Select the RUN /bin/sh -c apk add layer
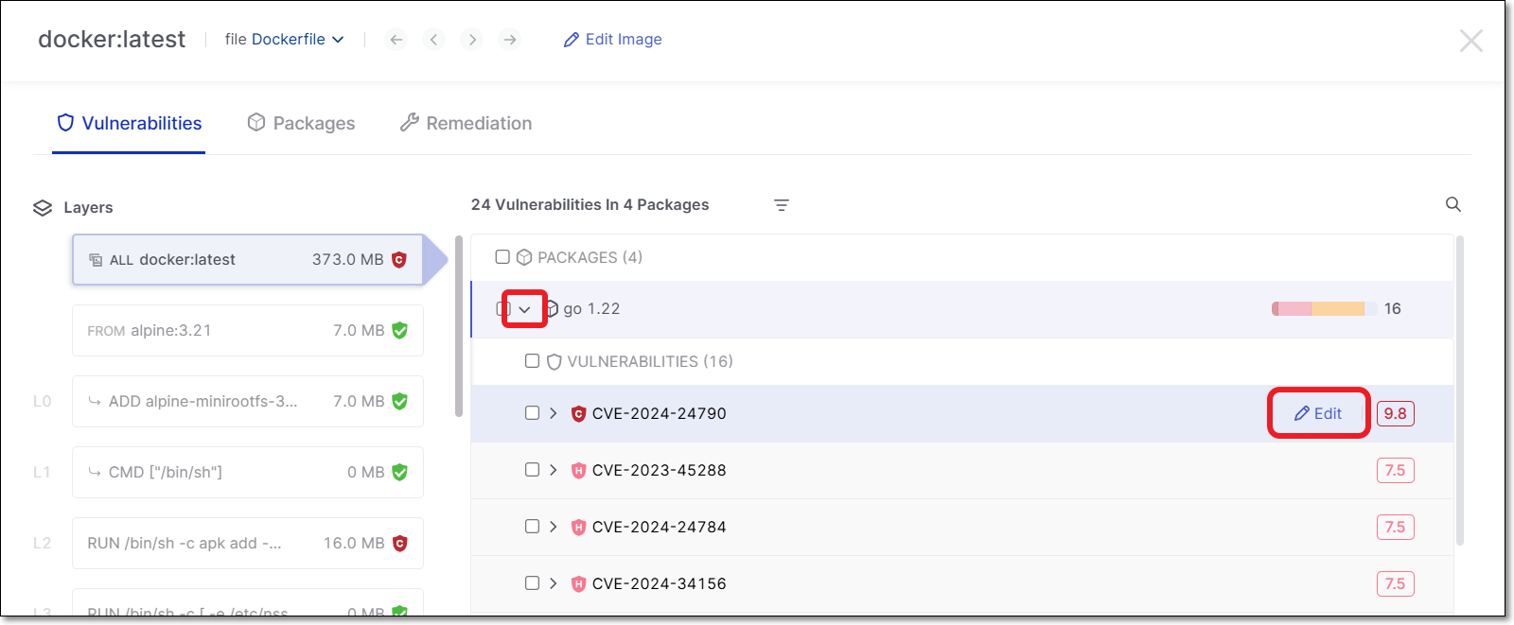1514x625 pixels. click(x=248, y=544)
